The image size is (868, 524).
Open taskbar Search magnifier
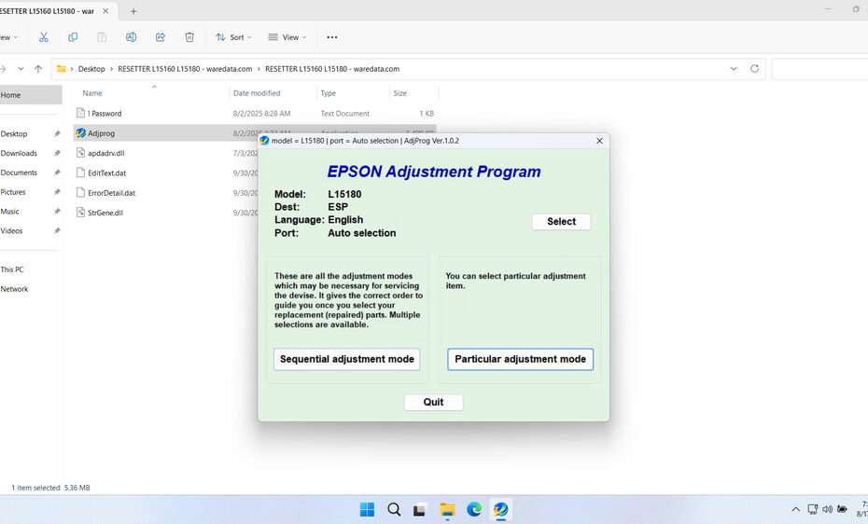click(394, 509)
